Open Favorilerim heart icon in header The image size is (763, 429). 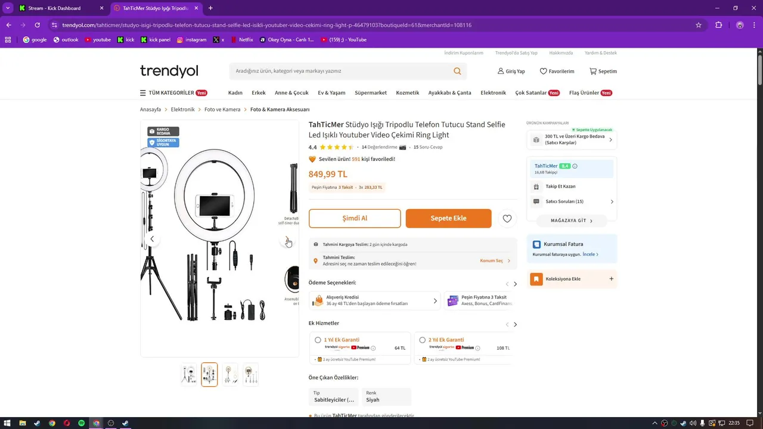coord(543,71)
